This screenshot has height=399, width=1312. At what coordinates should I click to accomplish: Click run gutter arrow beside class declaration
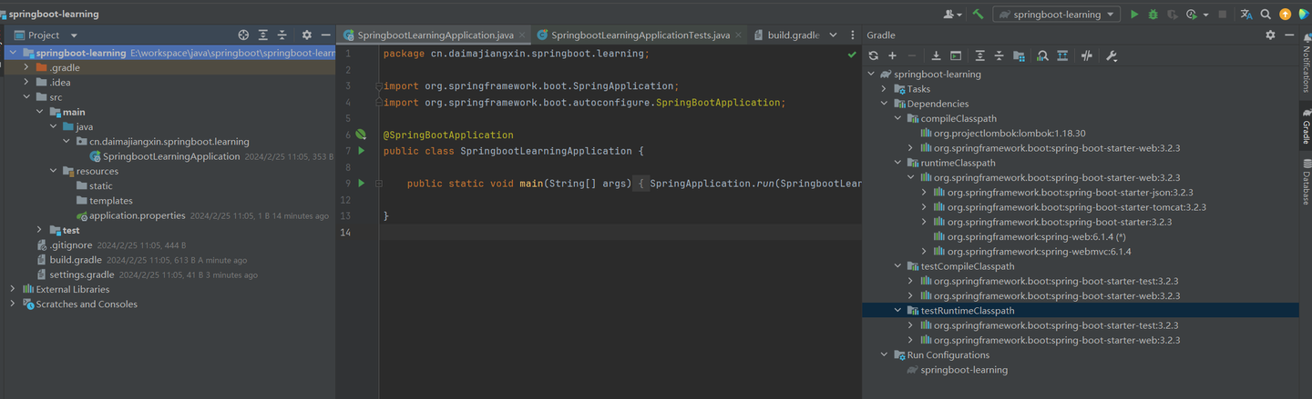[361, 151]
